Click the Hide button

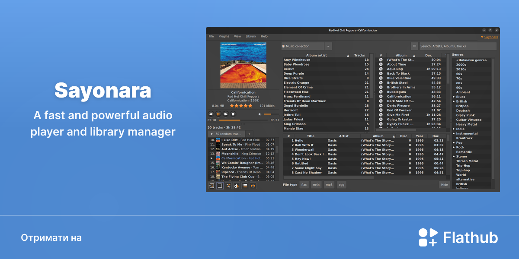point(445,185)
